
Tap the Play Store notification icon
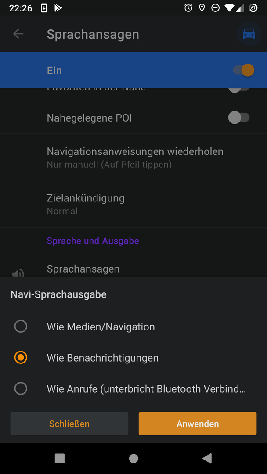pos(58,8)
